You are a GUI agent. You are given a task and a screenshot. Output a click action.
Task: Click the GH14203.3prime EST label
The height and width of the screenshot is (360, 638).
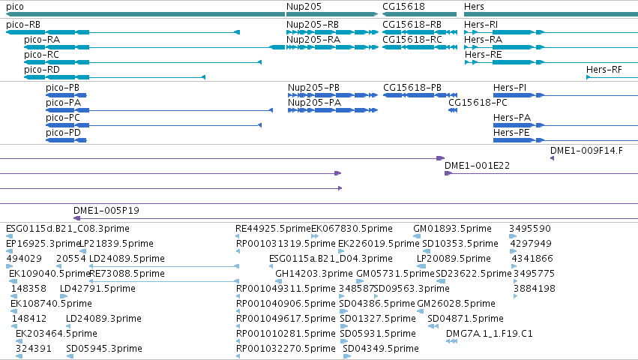[314, 274]
